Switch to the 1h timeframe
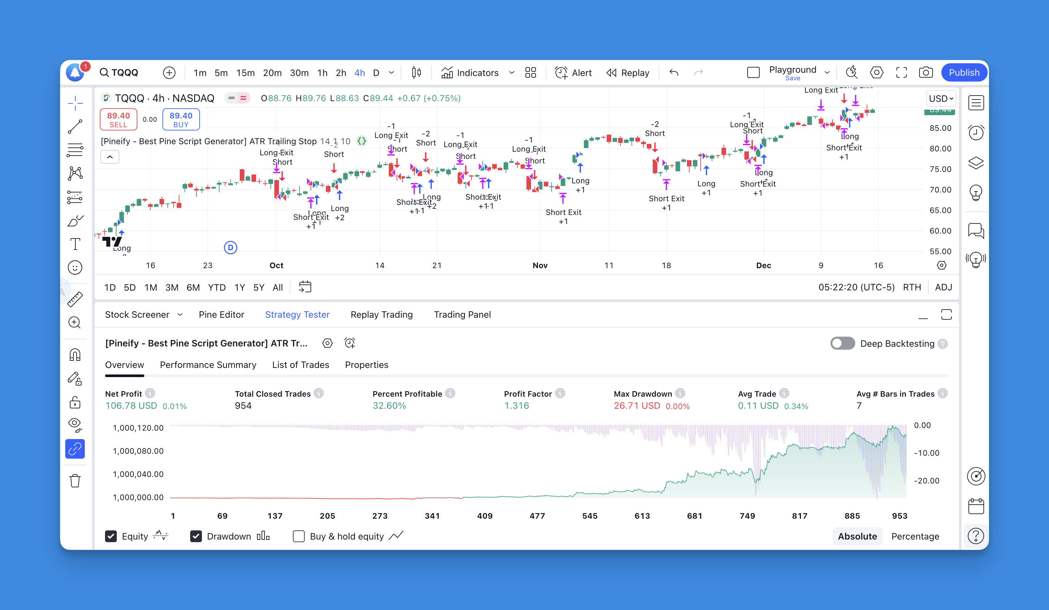The height and width of the screenshot is (610, 1049). click(x=322, y=73)
